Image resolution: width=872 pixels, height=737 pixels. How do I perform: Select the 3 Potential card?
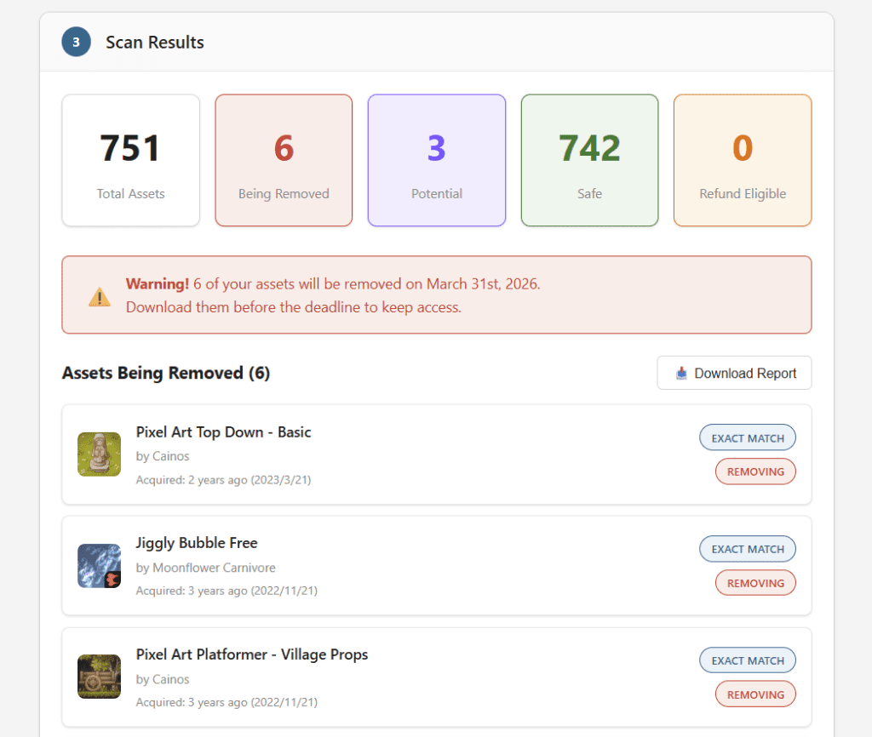pyautogui.click(x=436, y=160)
